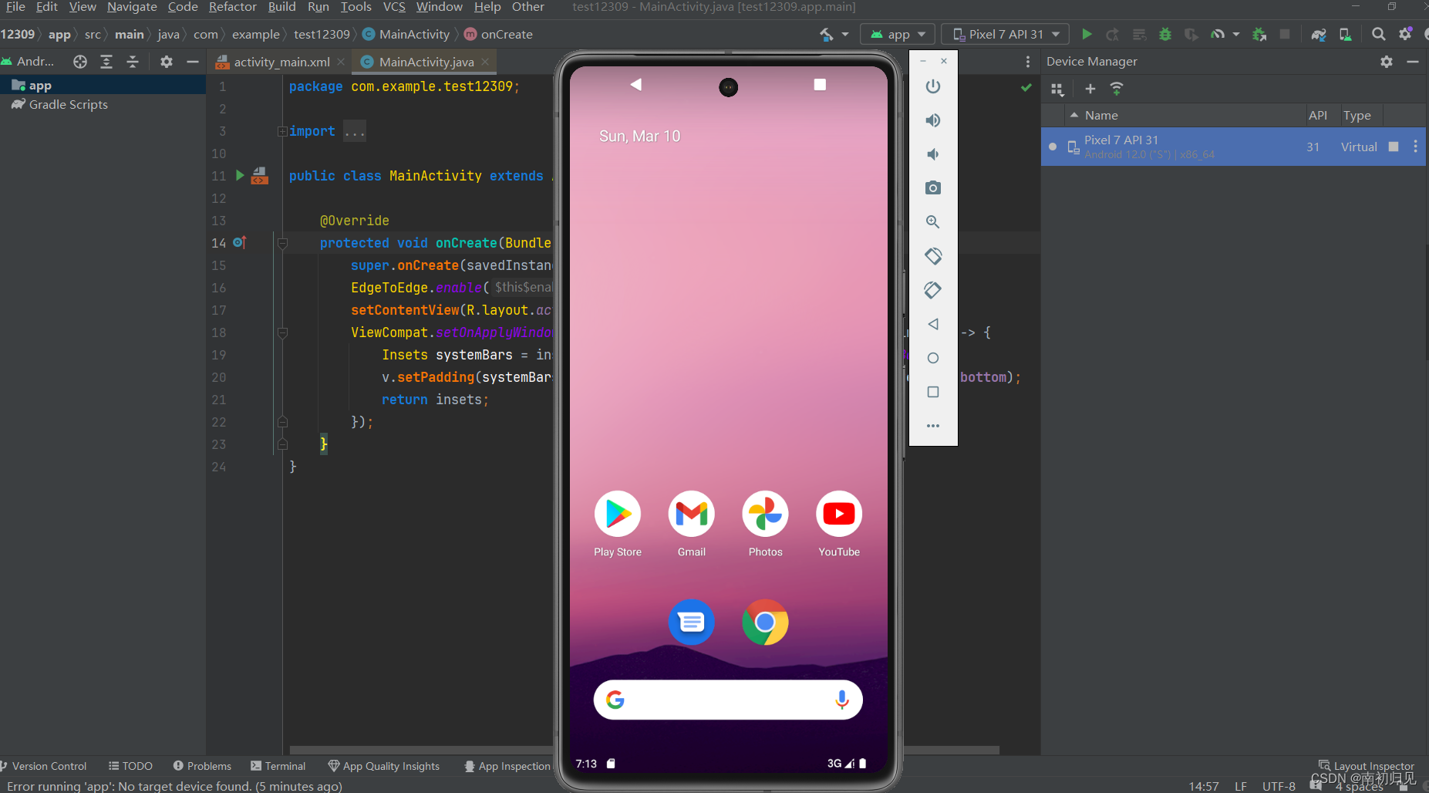Open the run configuration 'app' dropdown
The width and height of the screenshot is (1429, 793).
[898, 34]
